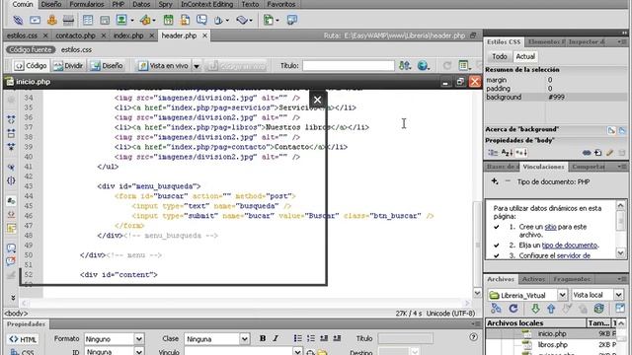The height and width of the screenshot is (355, 632).
Task: Open the Vista en vivo dropdown arrow
Action: click(x=197, y=66)
